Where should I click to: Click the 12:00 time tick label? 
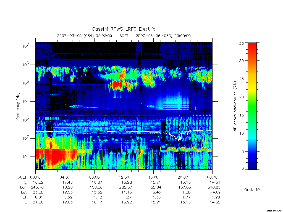(x=124, y=177)
